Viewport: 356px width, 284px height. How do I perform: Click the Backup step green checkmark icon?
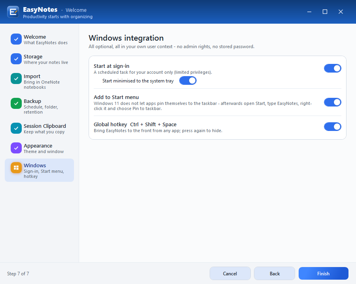16,103
